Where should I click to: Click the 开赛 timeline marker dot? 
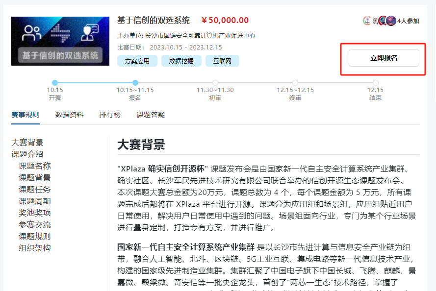pyautogui.click(x=55, y=83)
